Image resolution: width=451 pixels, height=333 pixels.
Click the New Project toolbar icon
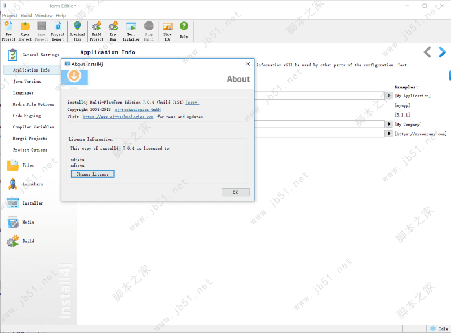[8, 32]
